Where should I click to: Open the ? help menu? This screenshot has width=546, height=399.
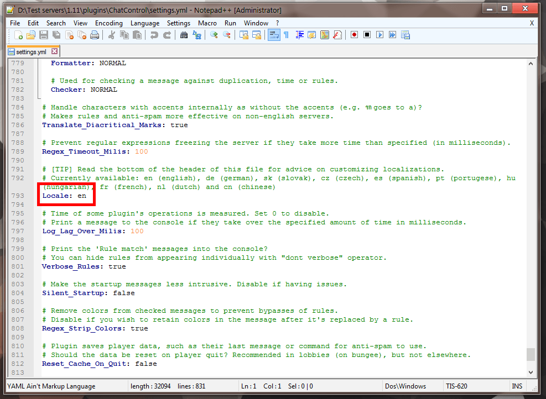click(278, 23)
